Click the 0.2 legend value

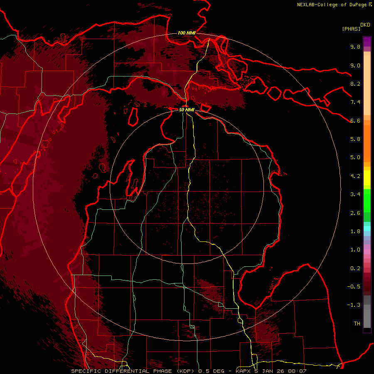(x=355, y=268)
